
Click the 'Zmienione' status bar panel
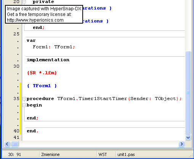[68, 154]
